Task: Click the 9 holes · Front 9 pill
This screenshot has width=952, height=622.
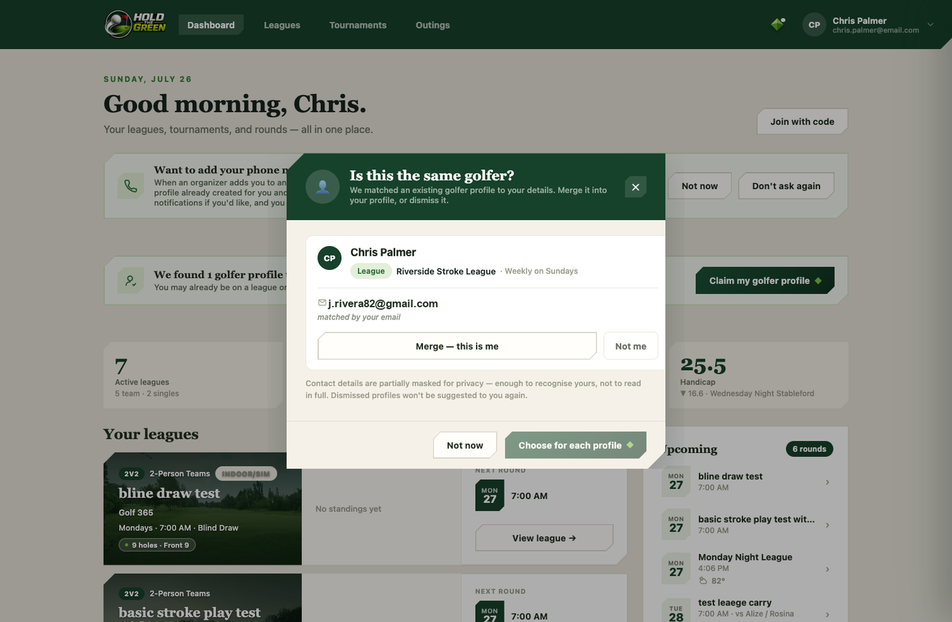Action: point(157,545)
